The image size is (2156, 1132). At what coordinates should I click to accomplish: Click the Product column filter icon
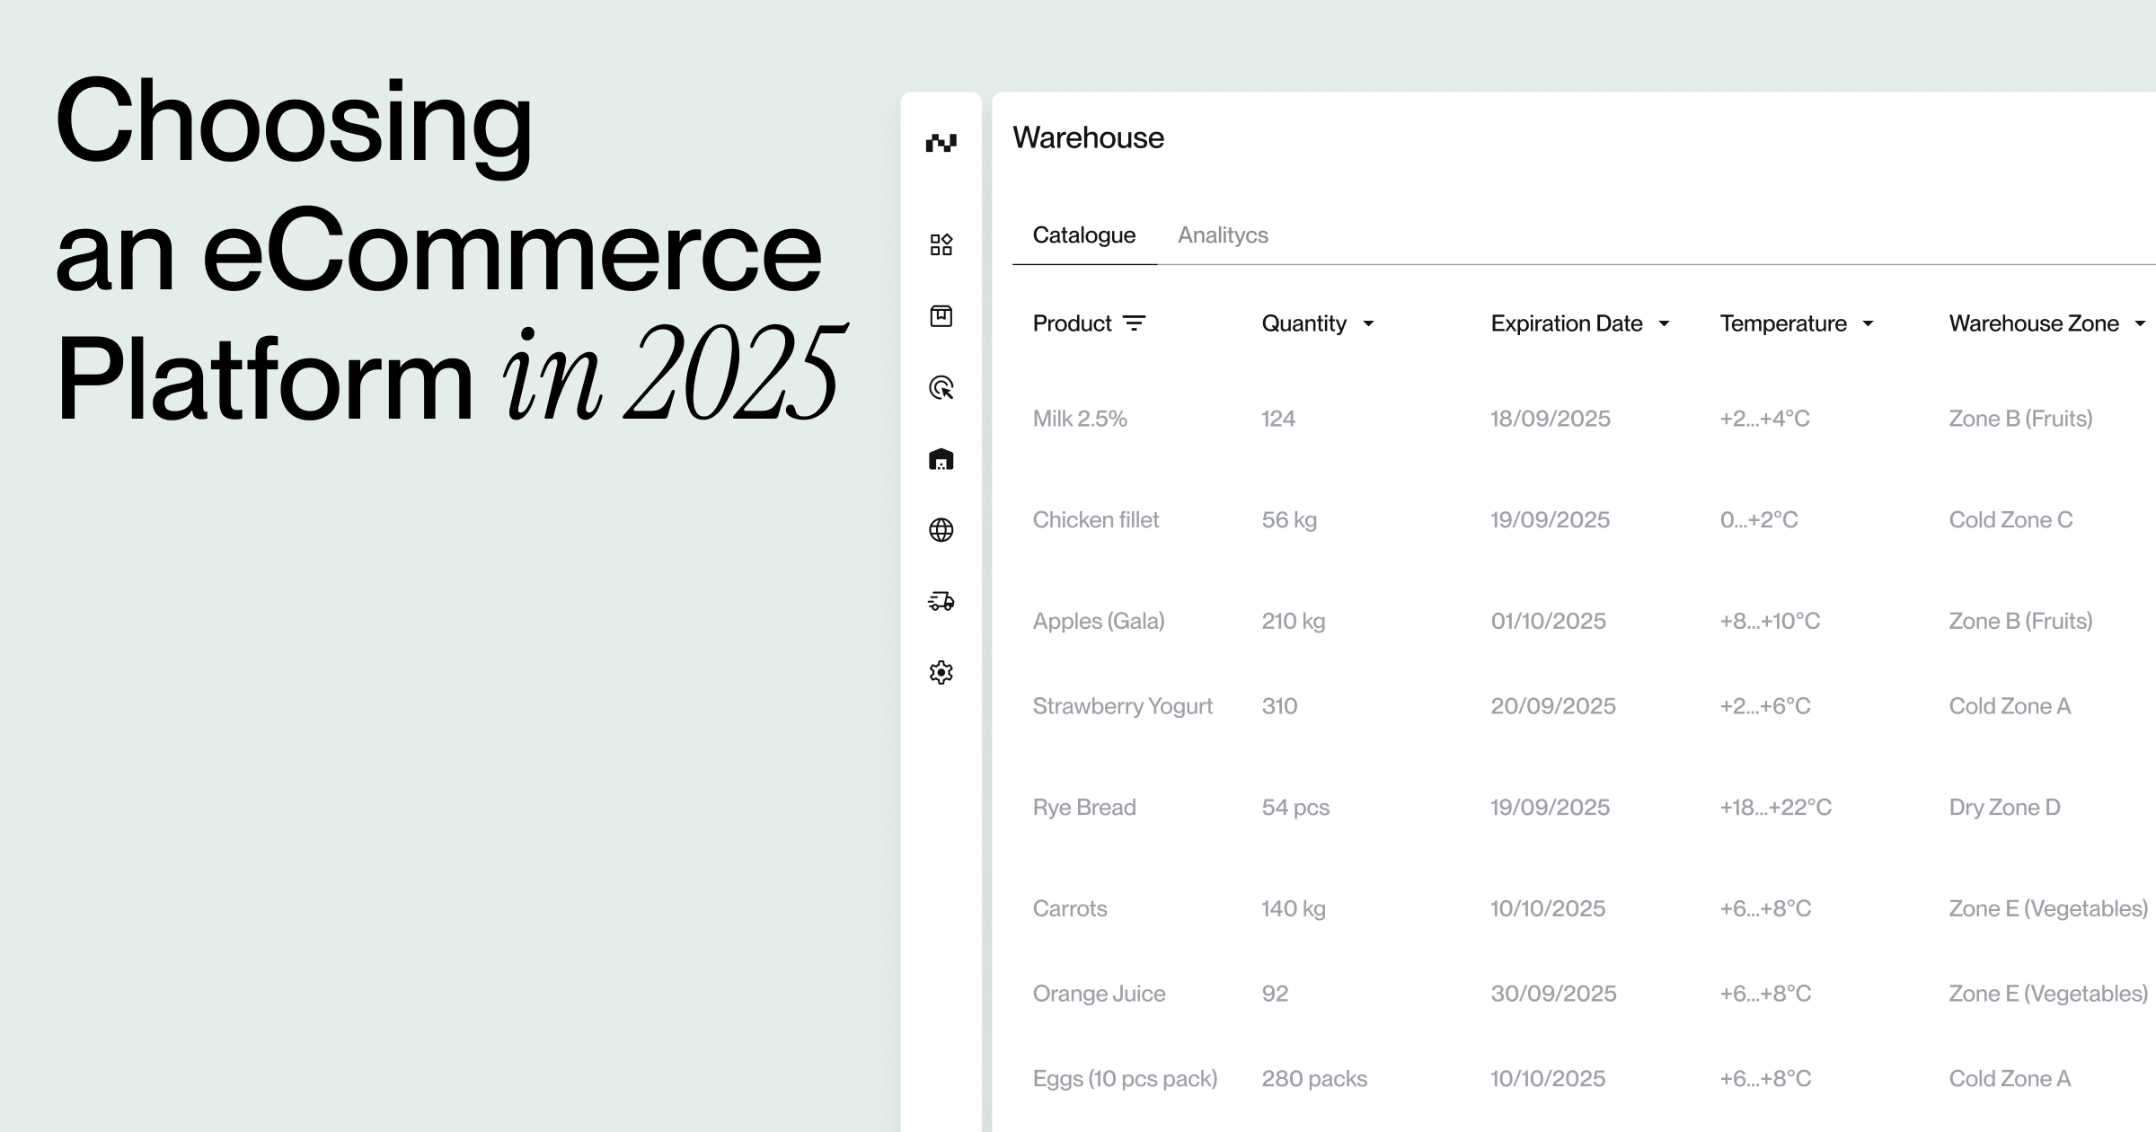tap(1135, 323)
